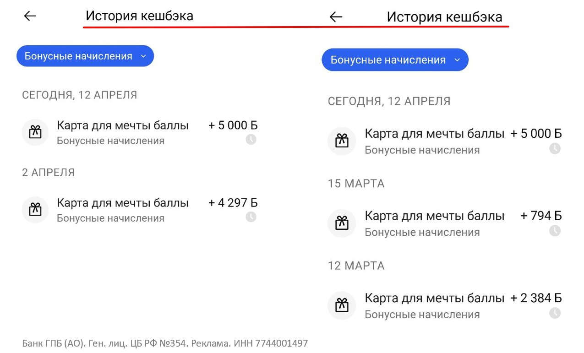
Task: Click the 15 МАРТА date header
Action: pyautogui.click(x=356, y=184)
